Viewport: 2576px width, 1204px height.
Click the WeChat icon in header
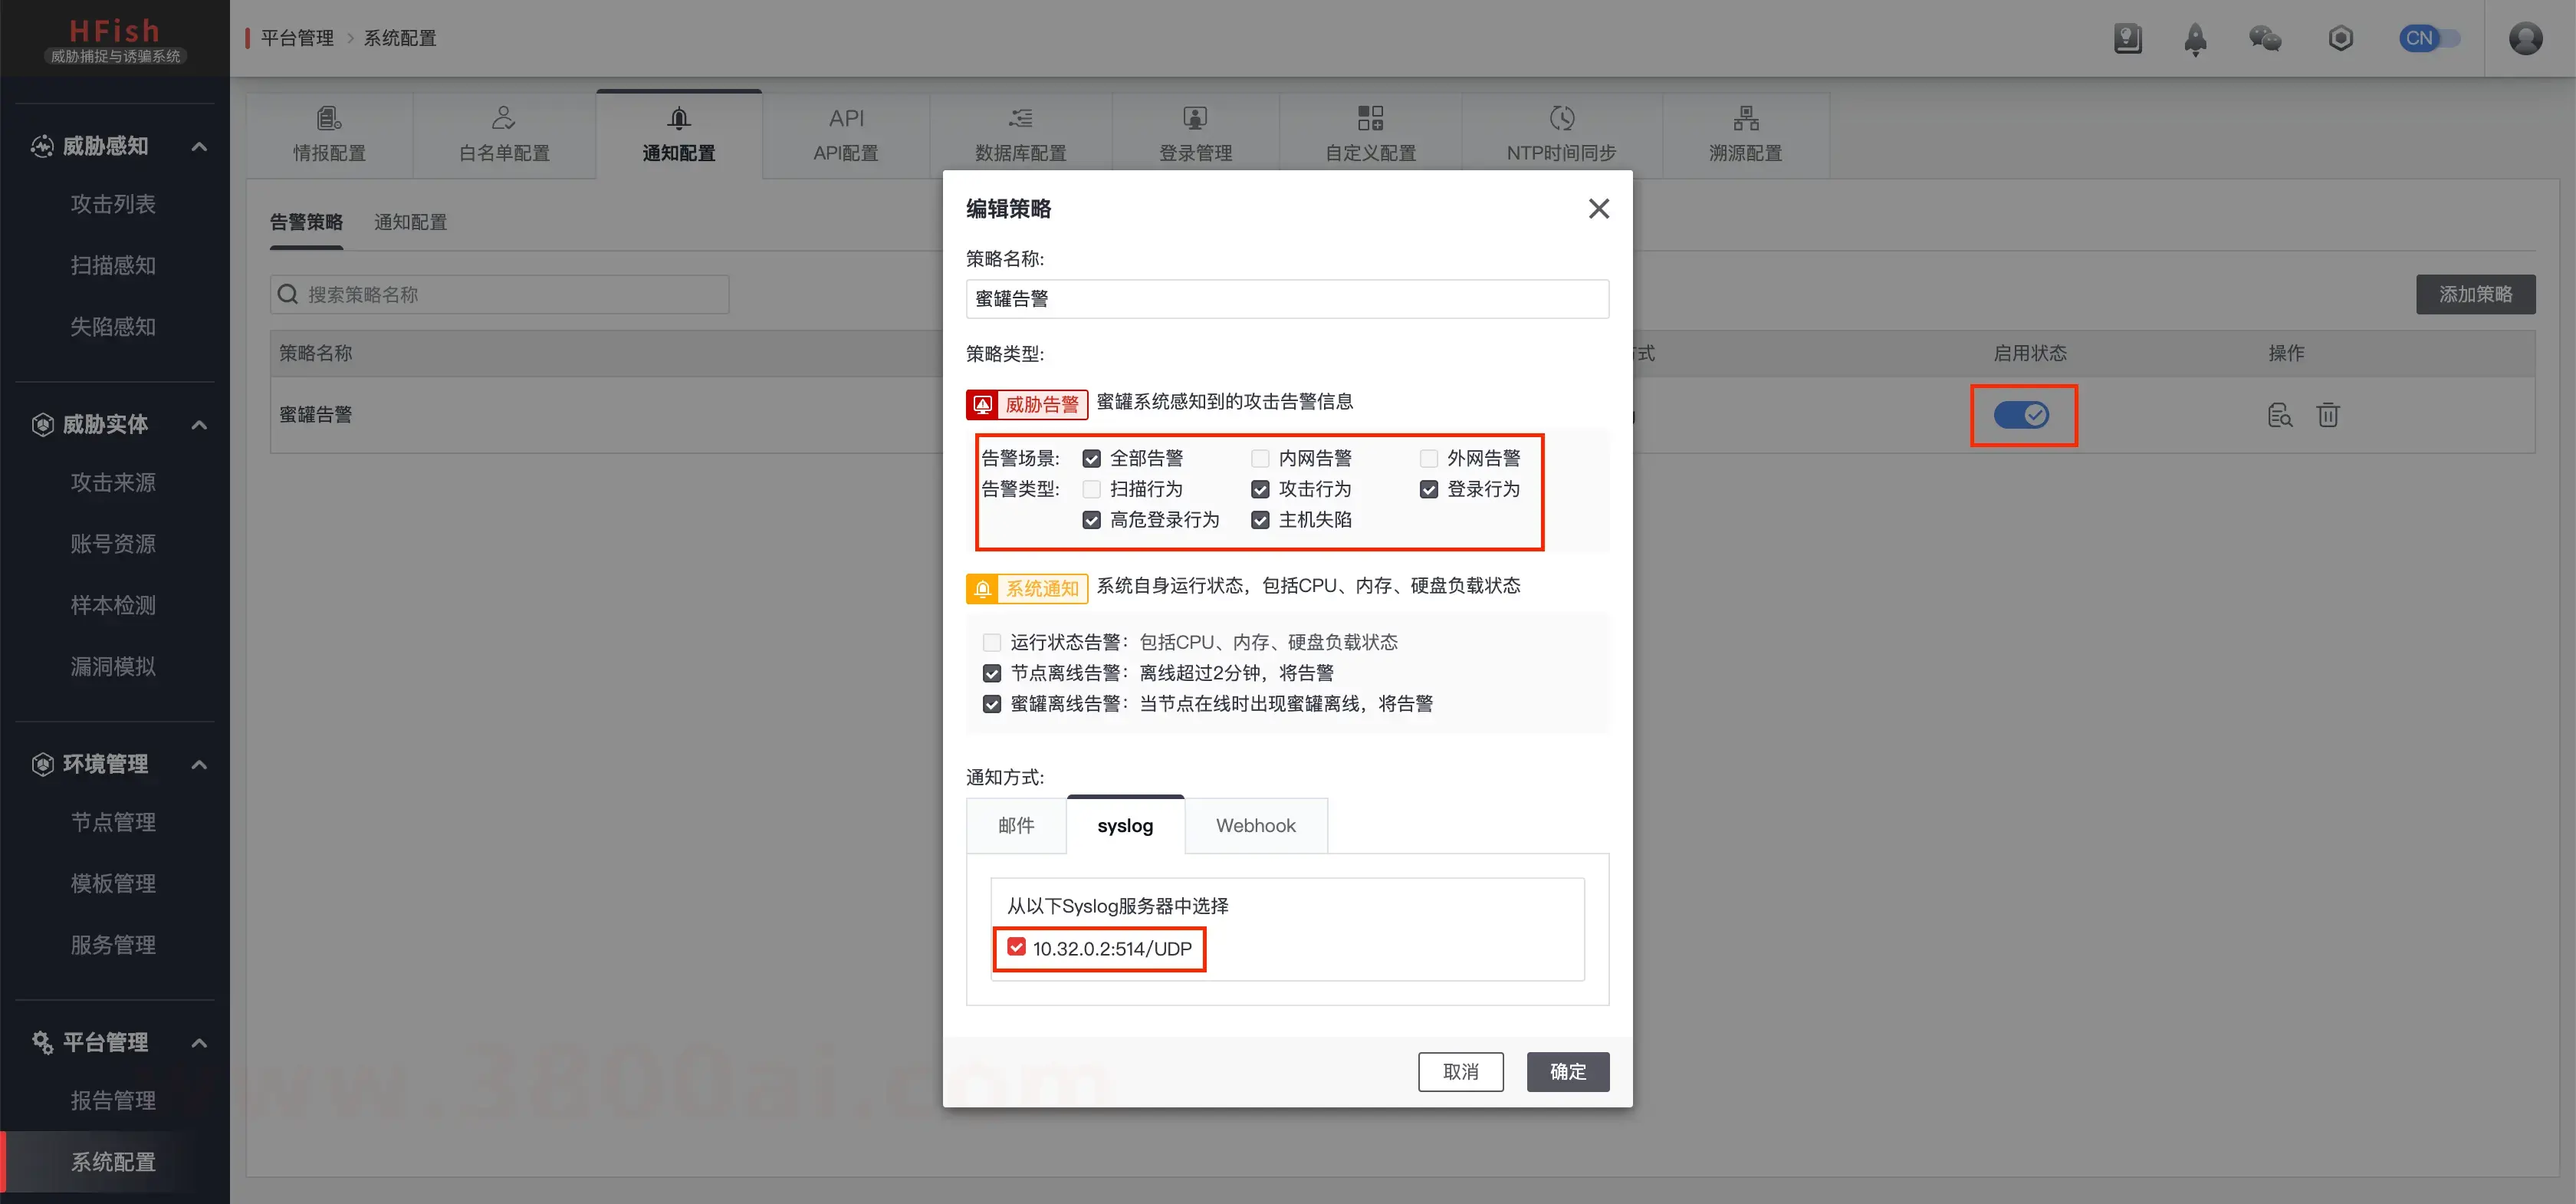[x=2264, y=39]
